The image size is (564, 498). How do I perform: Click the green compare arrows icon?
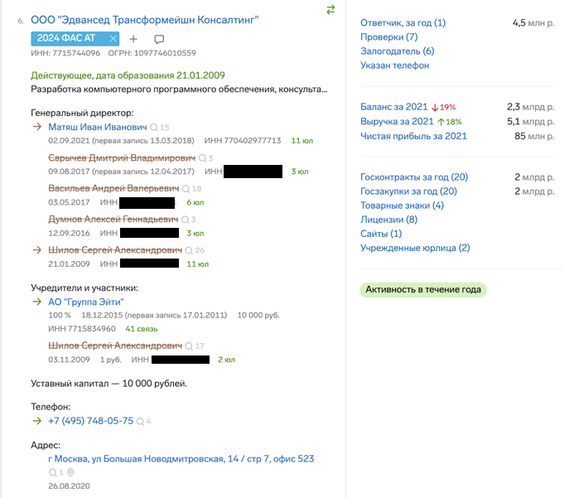(330, 10)
